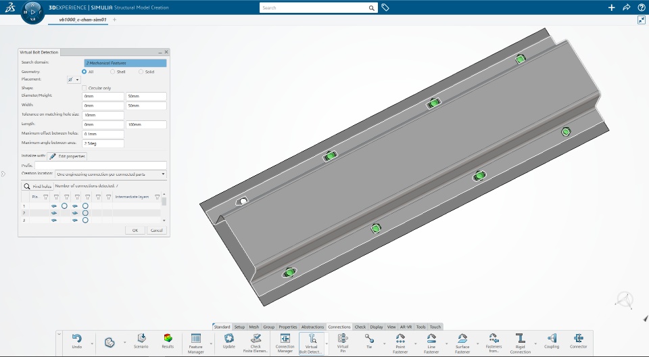The height and width of the screenshot is (357, 649).
Task: Open the dropdown arrow next to Undo
Action: pyautogui.click(x=92, y=343)
